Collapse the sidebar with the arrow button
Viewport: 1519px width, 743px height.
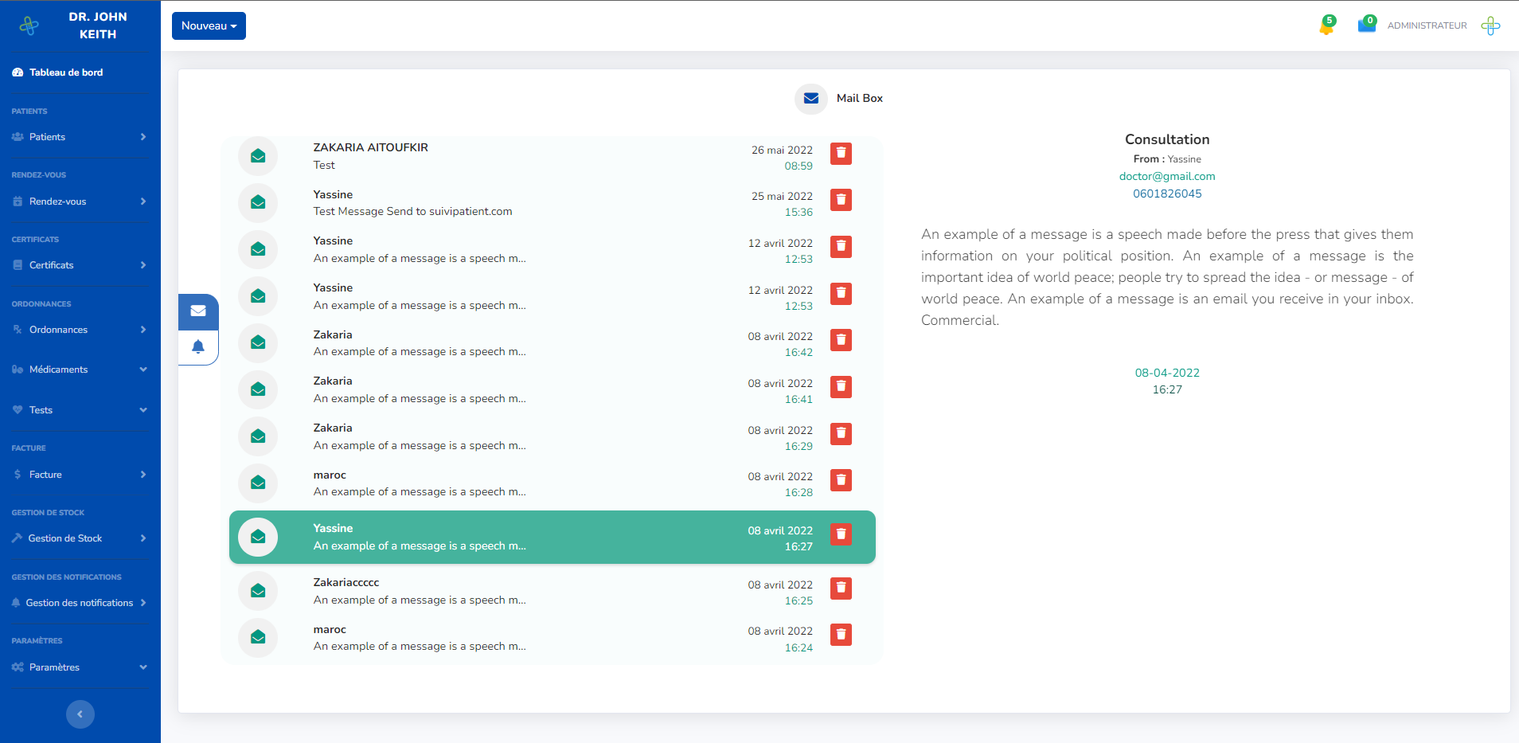(80, 714)
